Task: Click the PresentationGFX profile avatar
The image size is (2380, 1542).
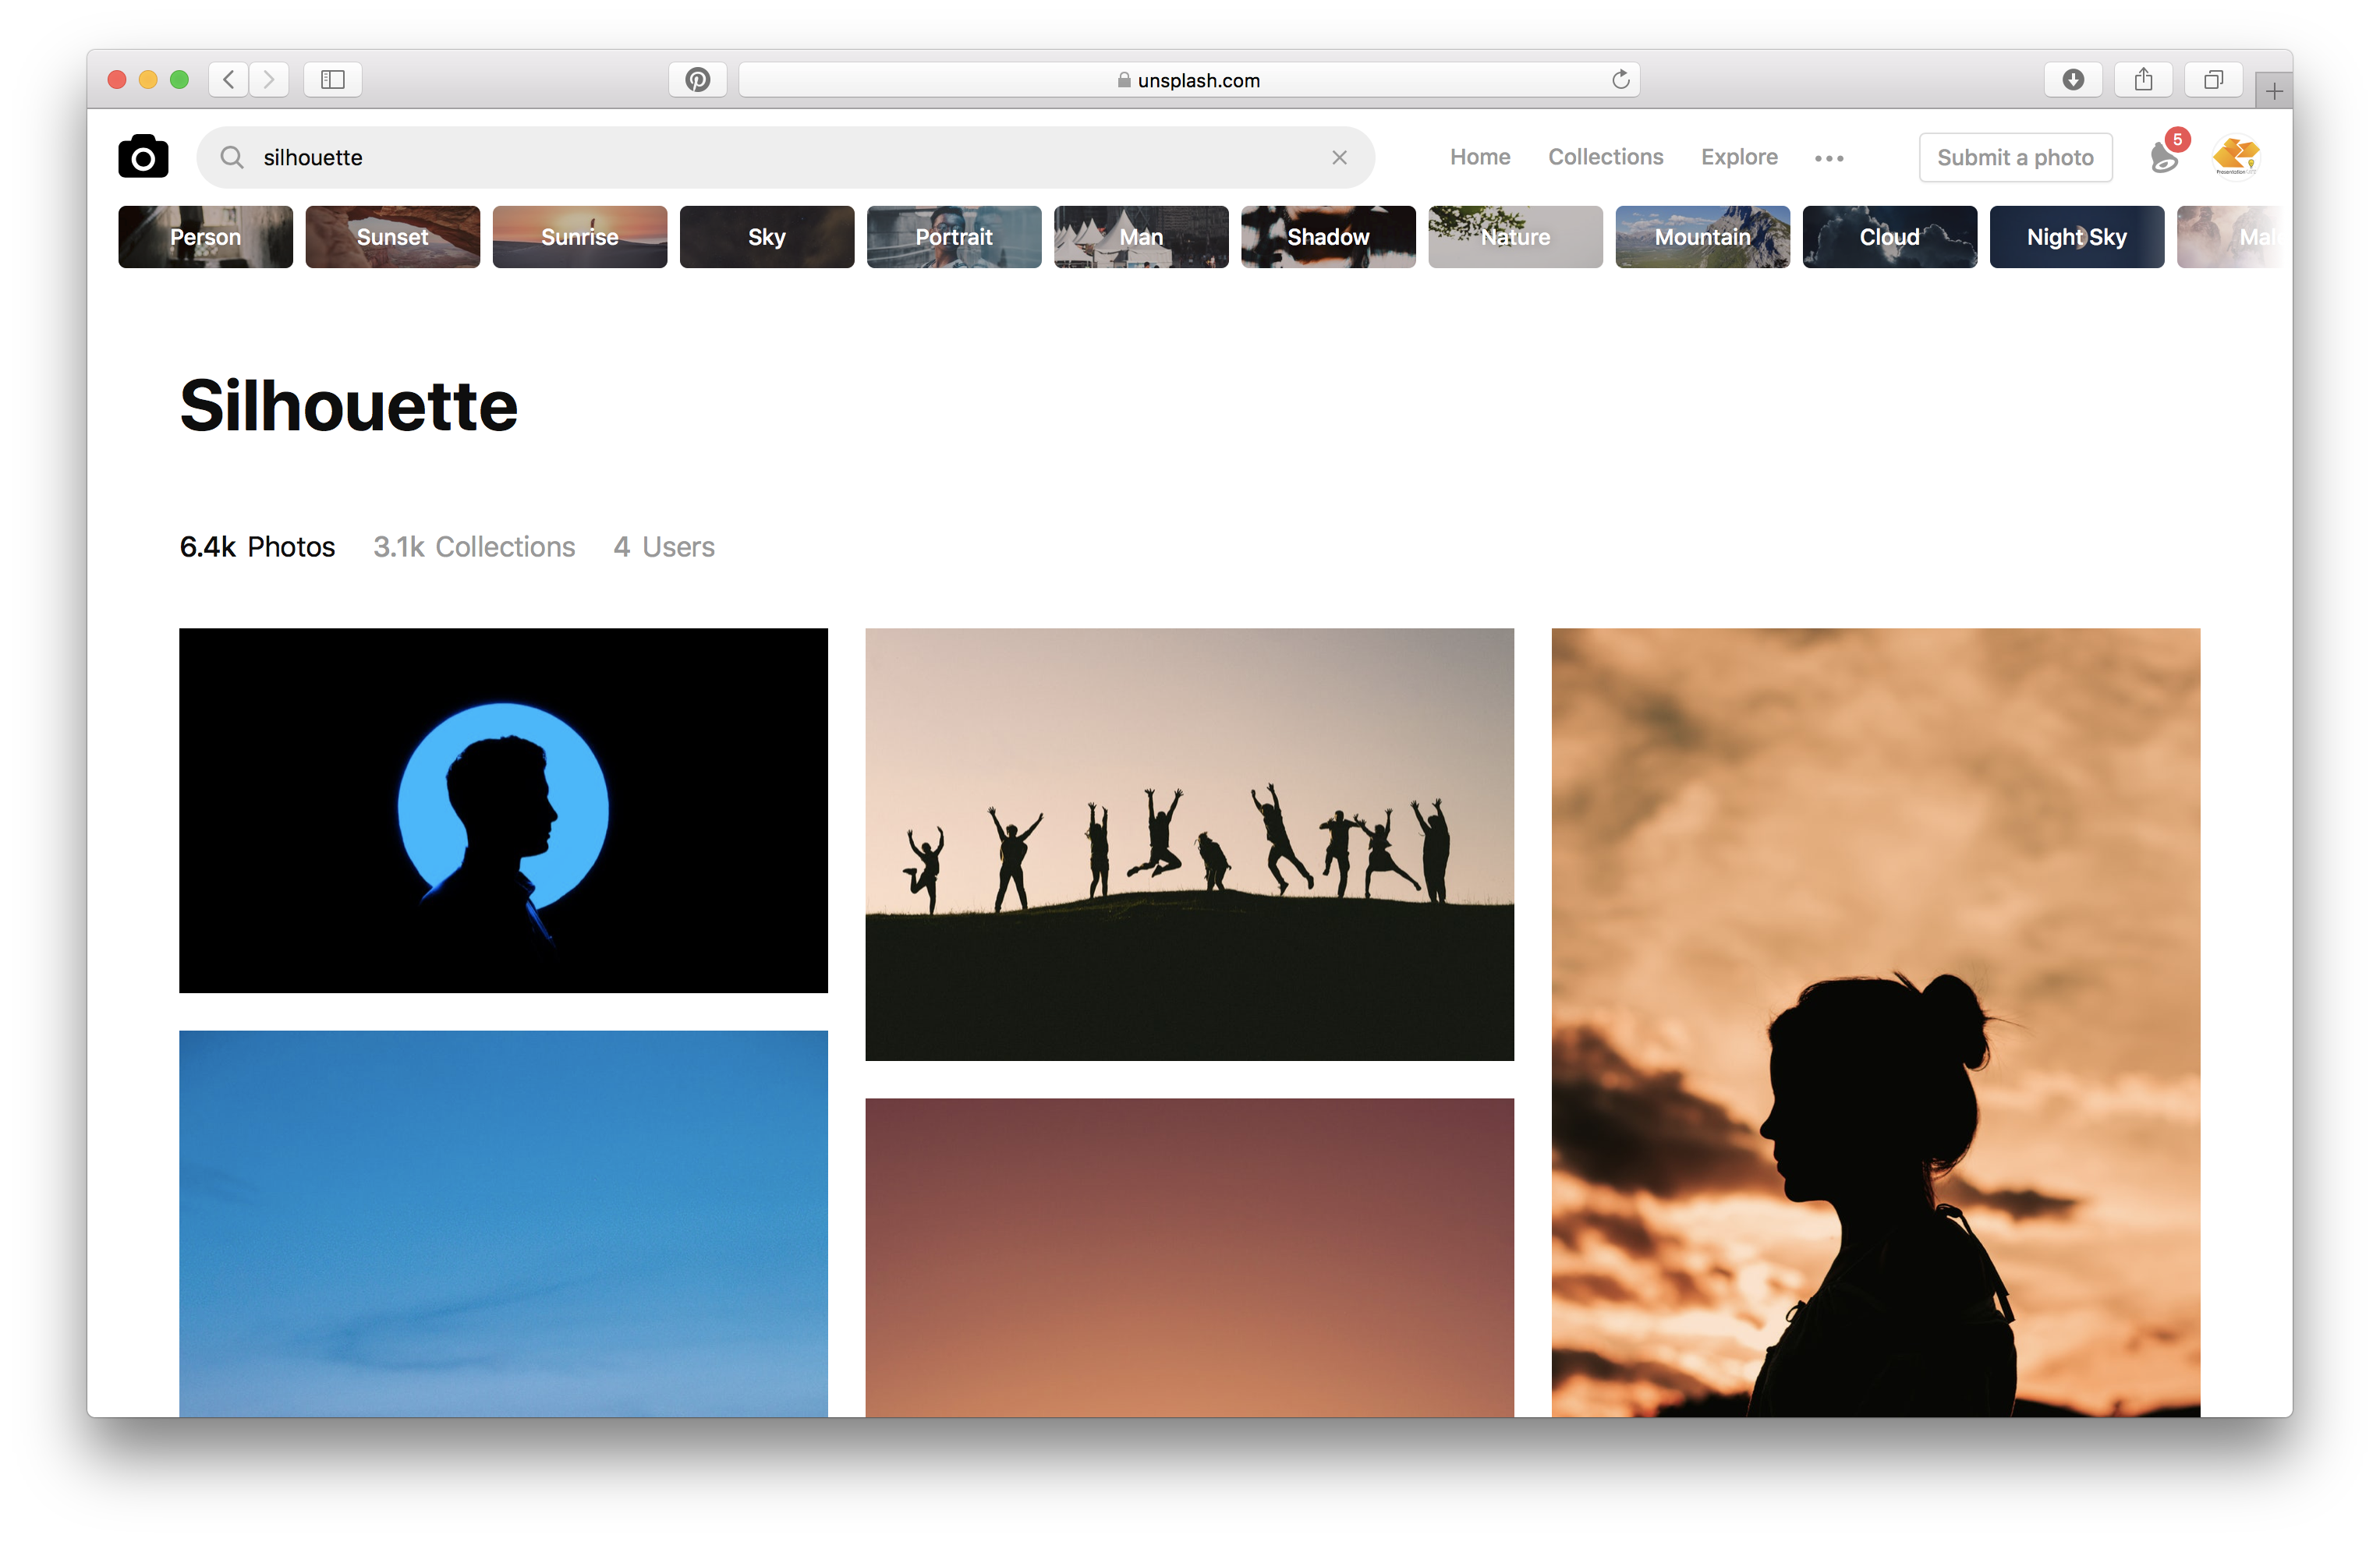Action: point(2235,156)
